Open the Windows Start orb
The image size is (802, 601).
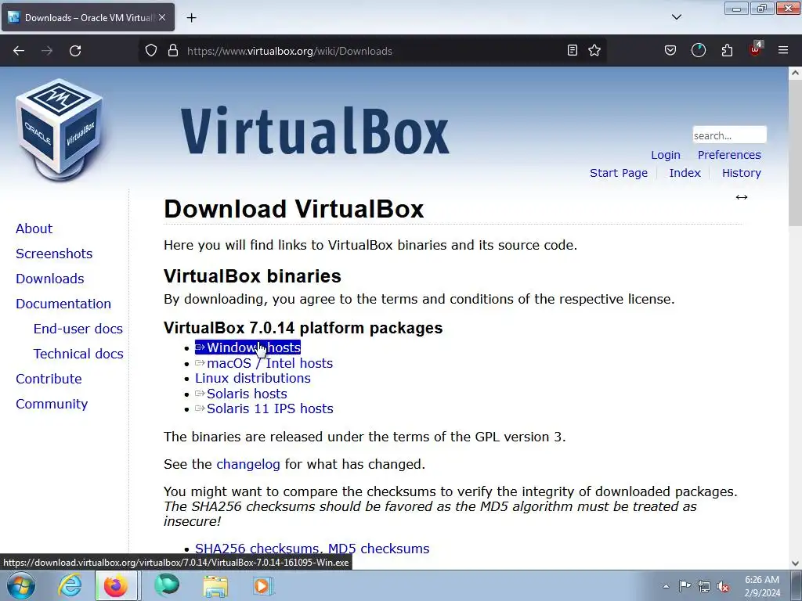[21, 585]
